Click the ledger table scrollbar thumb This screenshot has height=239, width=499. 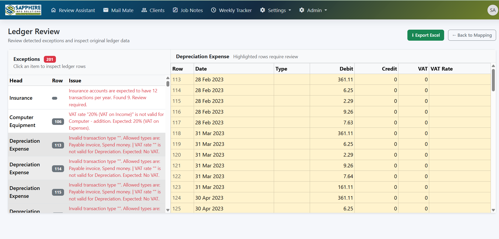[x=493, y=80]
